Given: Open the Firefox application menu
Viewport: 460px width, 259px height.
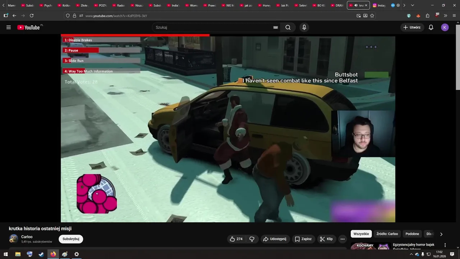Looking at the screenshot, I should click(455, 16).
